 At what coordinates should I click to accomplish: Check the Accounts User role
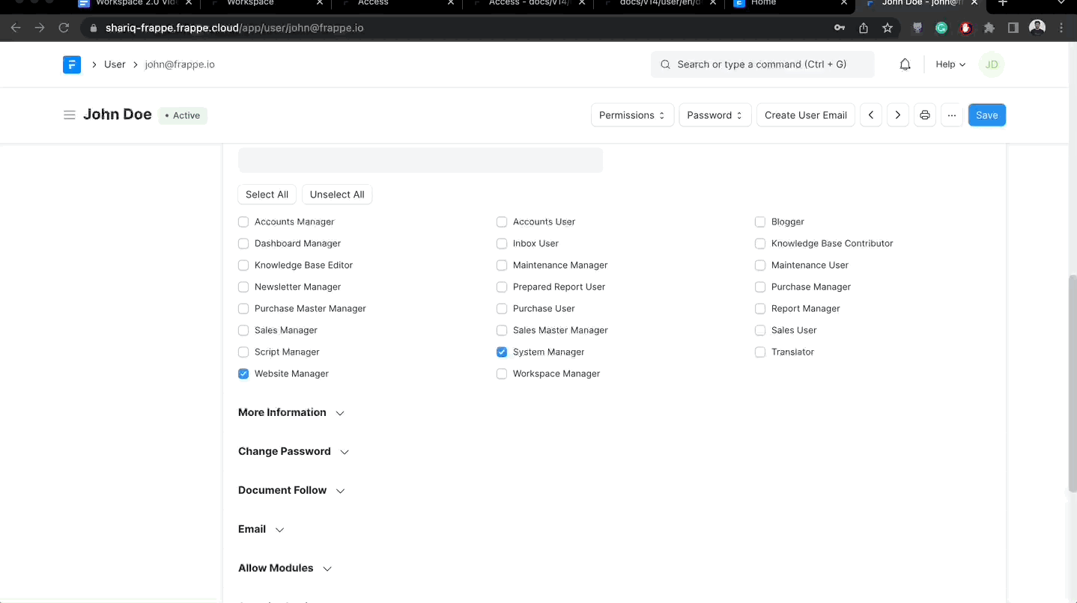coord(502,221)
